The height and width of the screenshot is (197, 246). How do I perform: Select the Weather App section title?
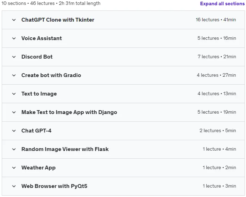coord(39,168)
